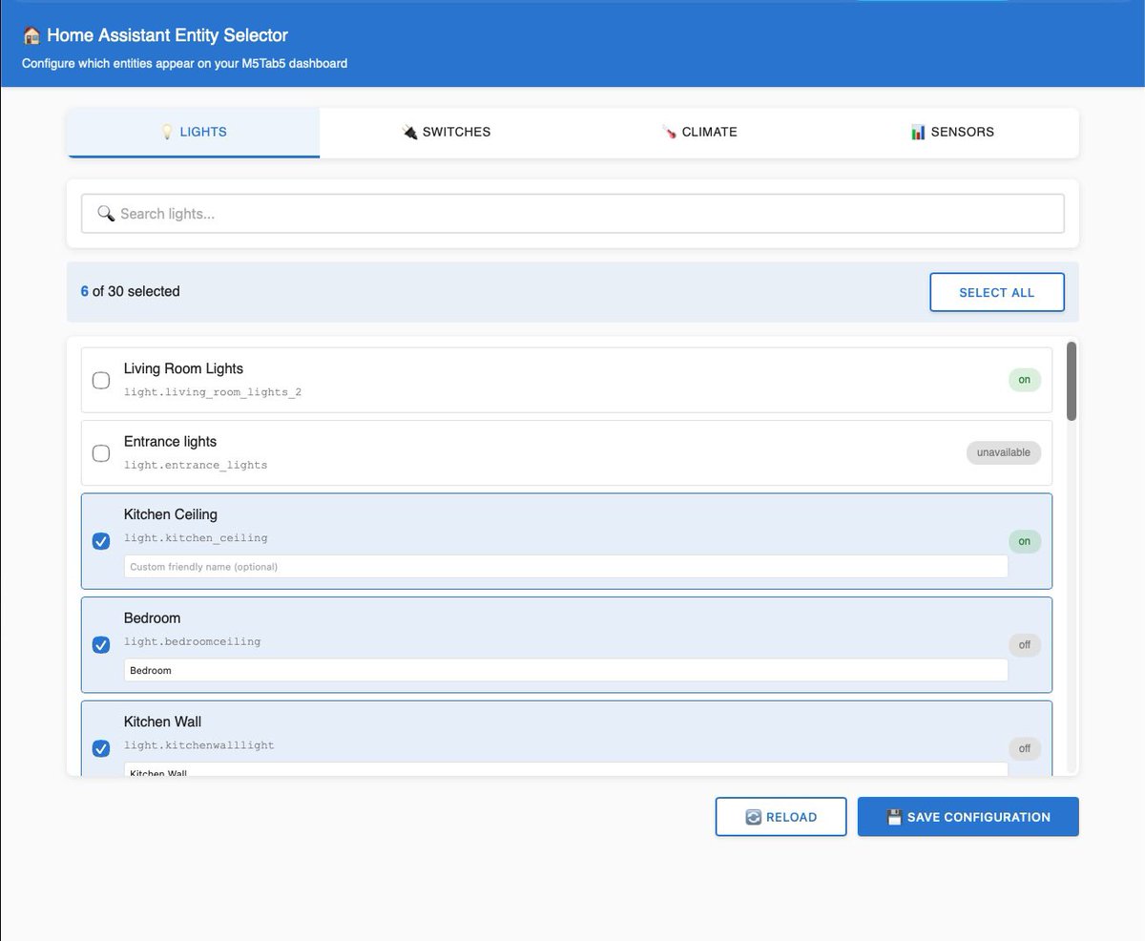The height and width of the screenshot is (941, 1145).
Task: Click the plug icon on Switches tab
Action: (x=410, y=132)
